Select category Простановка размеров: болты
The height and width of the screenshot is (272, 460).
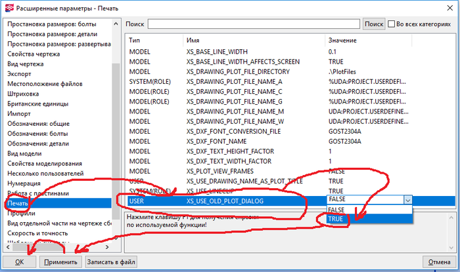pyautogui.click(x=52, y=24)
